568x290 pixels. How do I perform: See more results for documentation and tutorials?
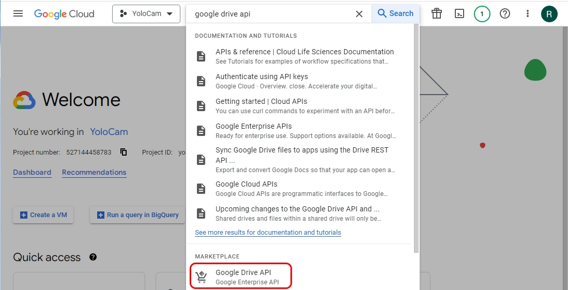pos(268,233)
